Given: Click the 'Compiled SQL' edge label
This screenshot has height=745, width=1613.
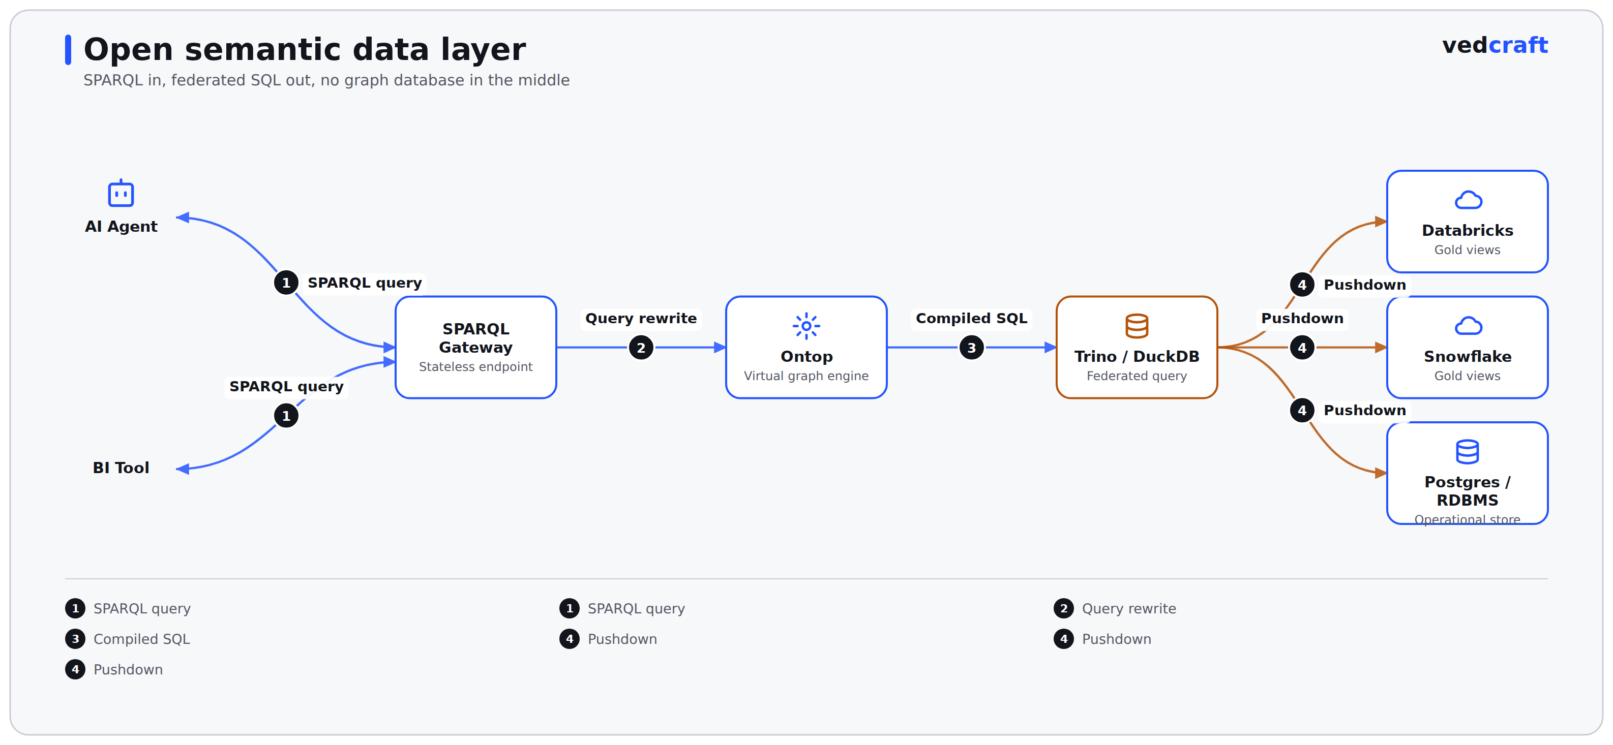Looking at the screenshot, I should click(x=971, y=319).
